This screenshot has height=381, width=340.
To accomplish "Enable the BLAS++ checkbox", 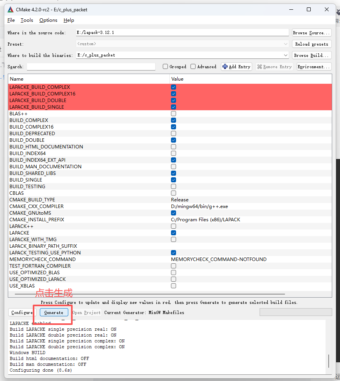I will coord(173,113).
